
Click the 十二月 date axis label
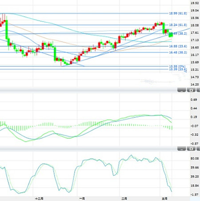point(39,198)
